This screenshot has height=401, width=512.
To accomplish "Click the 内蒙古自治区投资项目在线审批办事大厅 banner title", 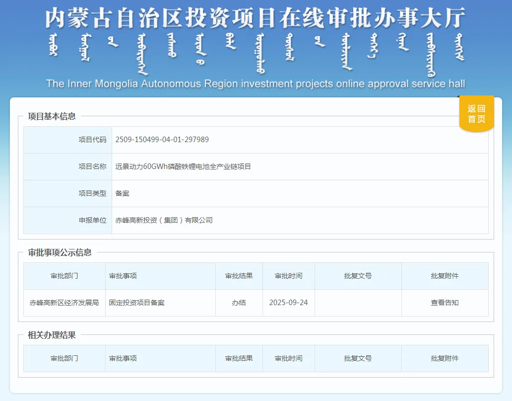I will tap(256, 18).
